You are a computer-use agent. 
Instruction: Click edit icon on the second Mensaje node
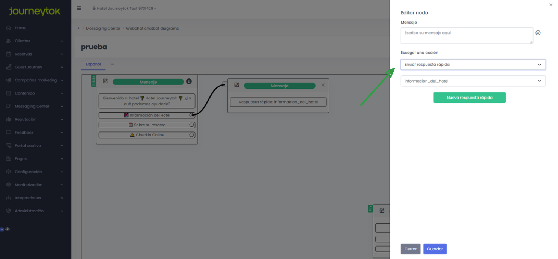(x=236, y=85)
